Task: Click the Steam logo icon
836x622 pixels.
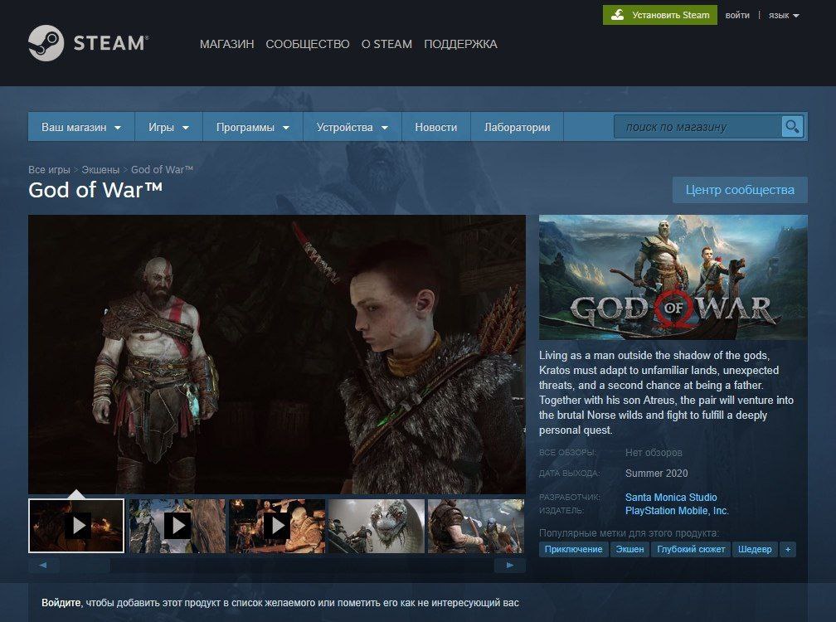Action: [46, 43]
